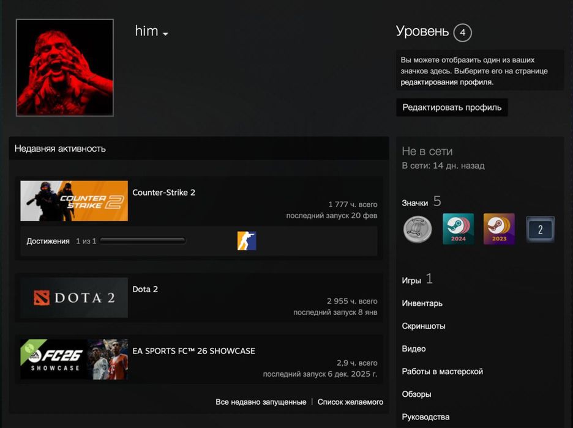Open Работы в мастерской section
Viewport: 573px width, 428px height.
(x=442, y=371)
